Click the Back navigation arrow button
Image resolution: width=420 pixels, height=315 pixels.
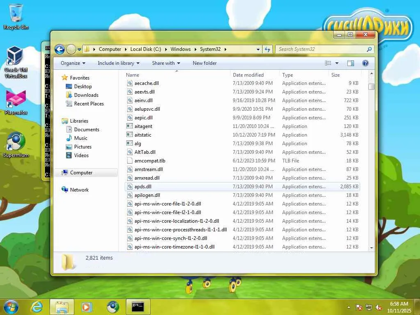(59, 49)
